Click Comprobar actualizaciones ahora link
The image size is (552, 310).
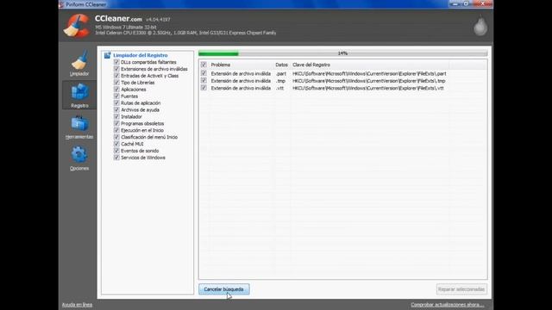click(447, 305)
